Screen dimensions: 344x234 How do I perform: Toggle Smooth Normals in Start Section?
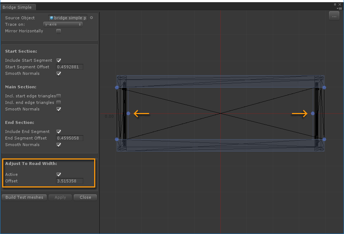click(x=59, y=73)
